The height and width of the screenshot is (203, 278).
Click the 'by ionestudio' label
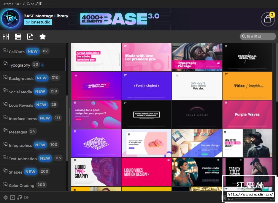click(x=38, y=22)
